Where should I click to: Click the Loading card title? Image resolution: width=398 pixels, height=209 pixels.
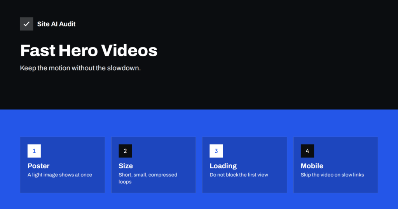(223, 166)
